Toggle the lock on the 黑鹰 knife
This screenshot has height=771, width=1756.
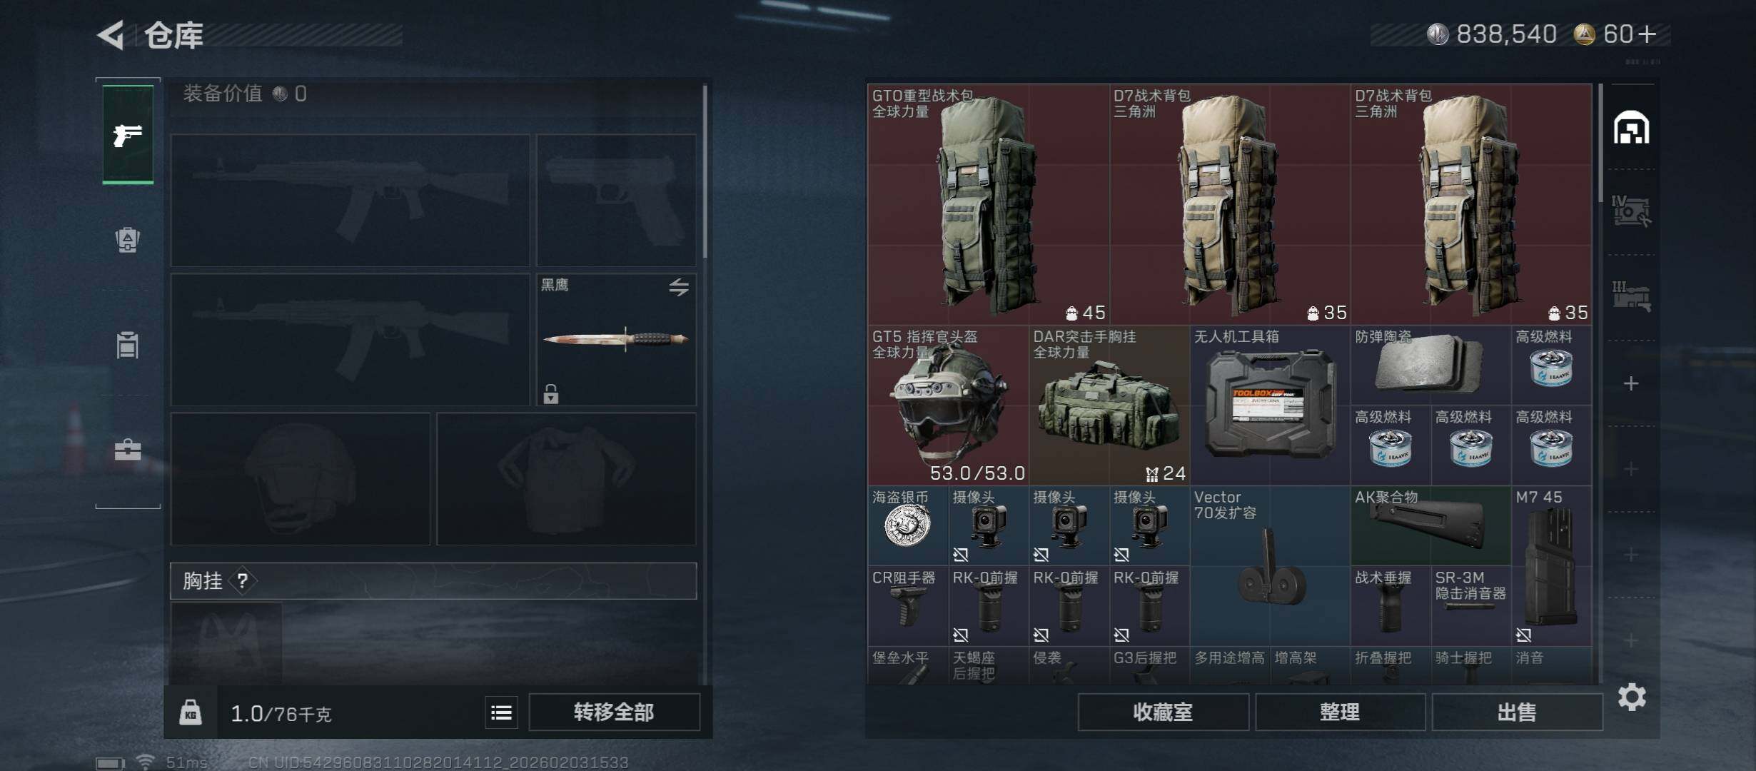[550, 394]
